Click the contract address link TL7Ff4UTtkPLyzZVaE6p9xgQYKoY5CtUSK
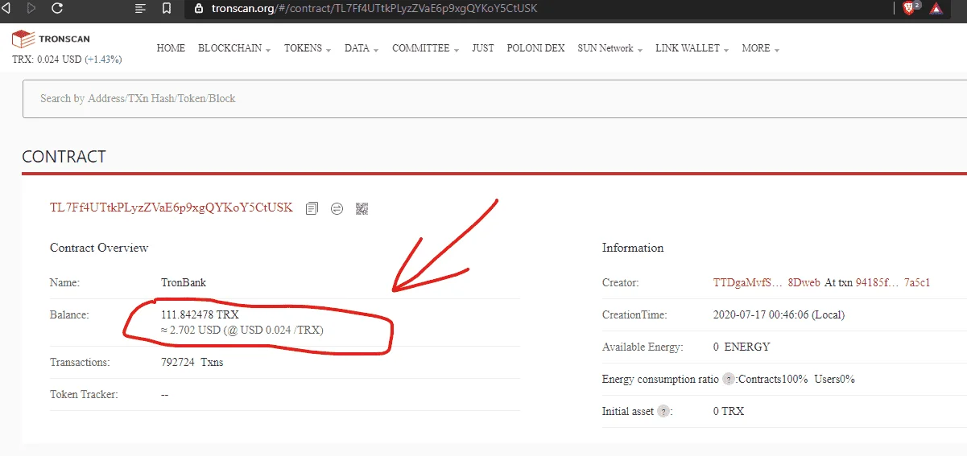The image size is (967, 456). [171, 207]
